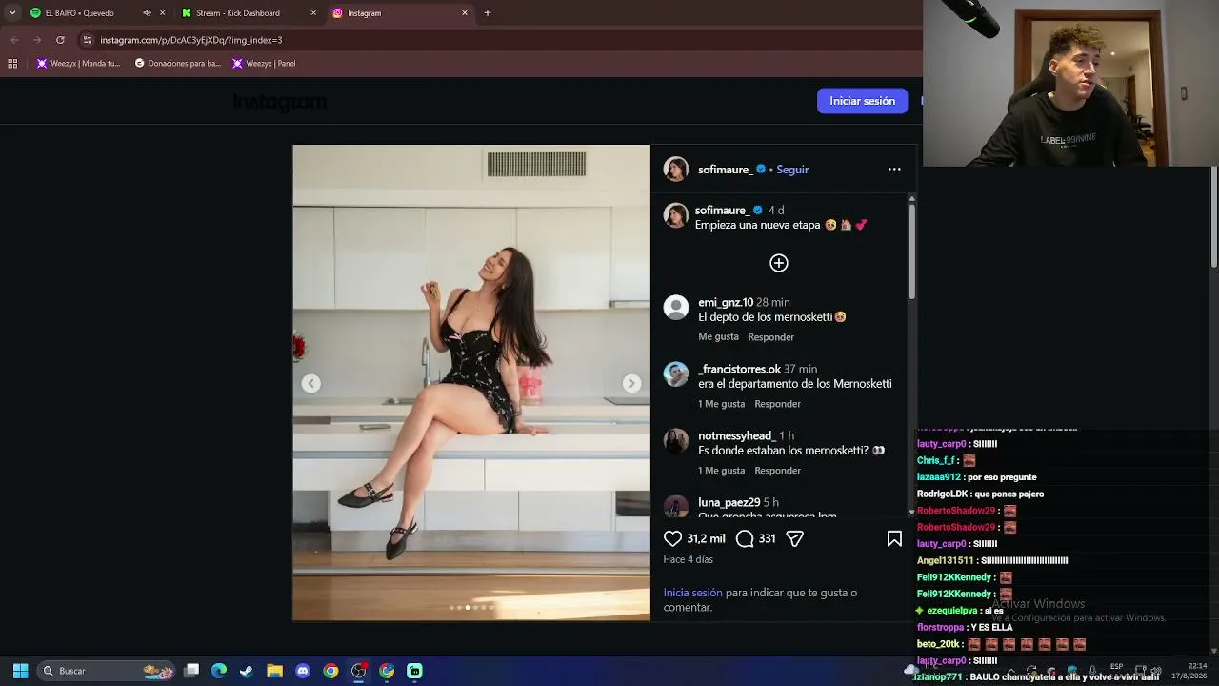Open Task View on the taskbar
The width and height of the screenshot is (1219, 686).
pyautogui.click(x=191, y=671)
